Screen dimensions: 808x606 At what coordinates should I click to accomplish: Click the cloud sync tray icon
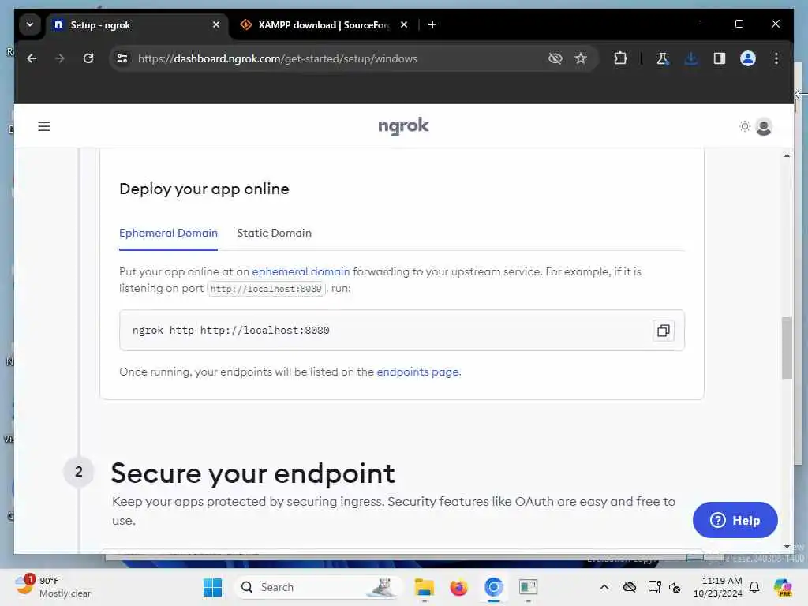point(629,587)
